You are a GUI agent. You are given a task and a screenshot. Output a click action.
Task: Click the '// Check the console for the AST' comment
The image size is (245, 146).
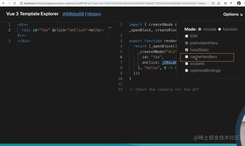[x=164, y=90]
